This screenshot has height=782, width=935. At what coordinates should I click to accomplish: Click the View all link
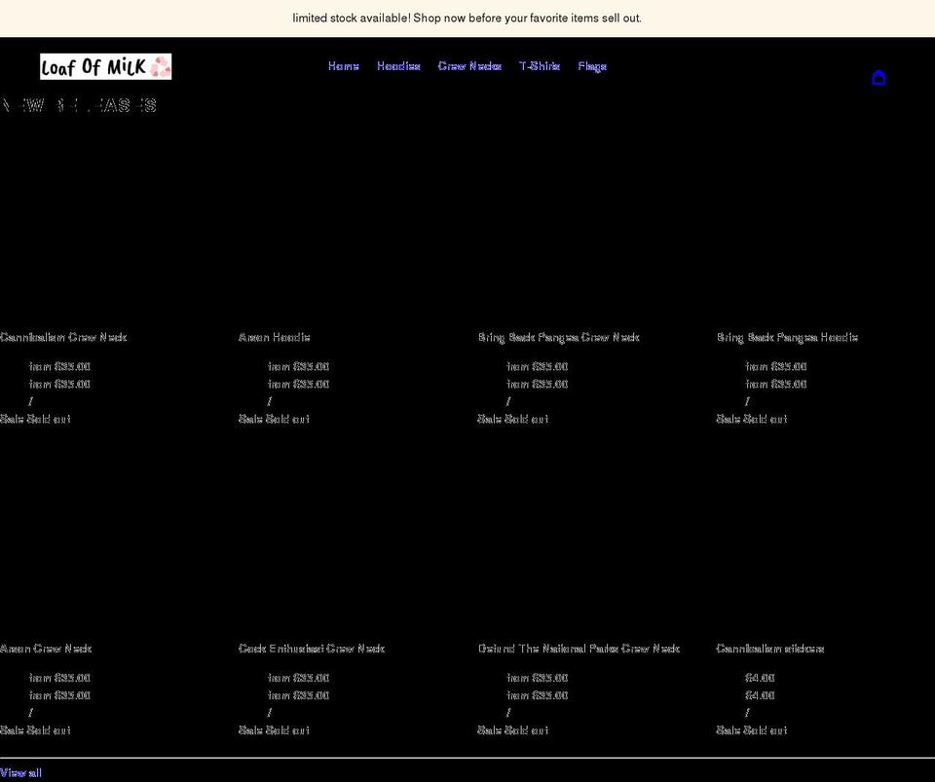coord(19,772)
